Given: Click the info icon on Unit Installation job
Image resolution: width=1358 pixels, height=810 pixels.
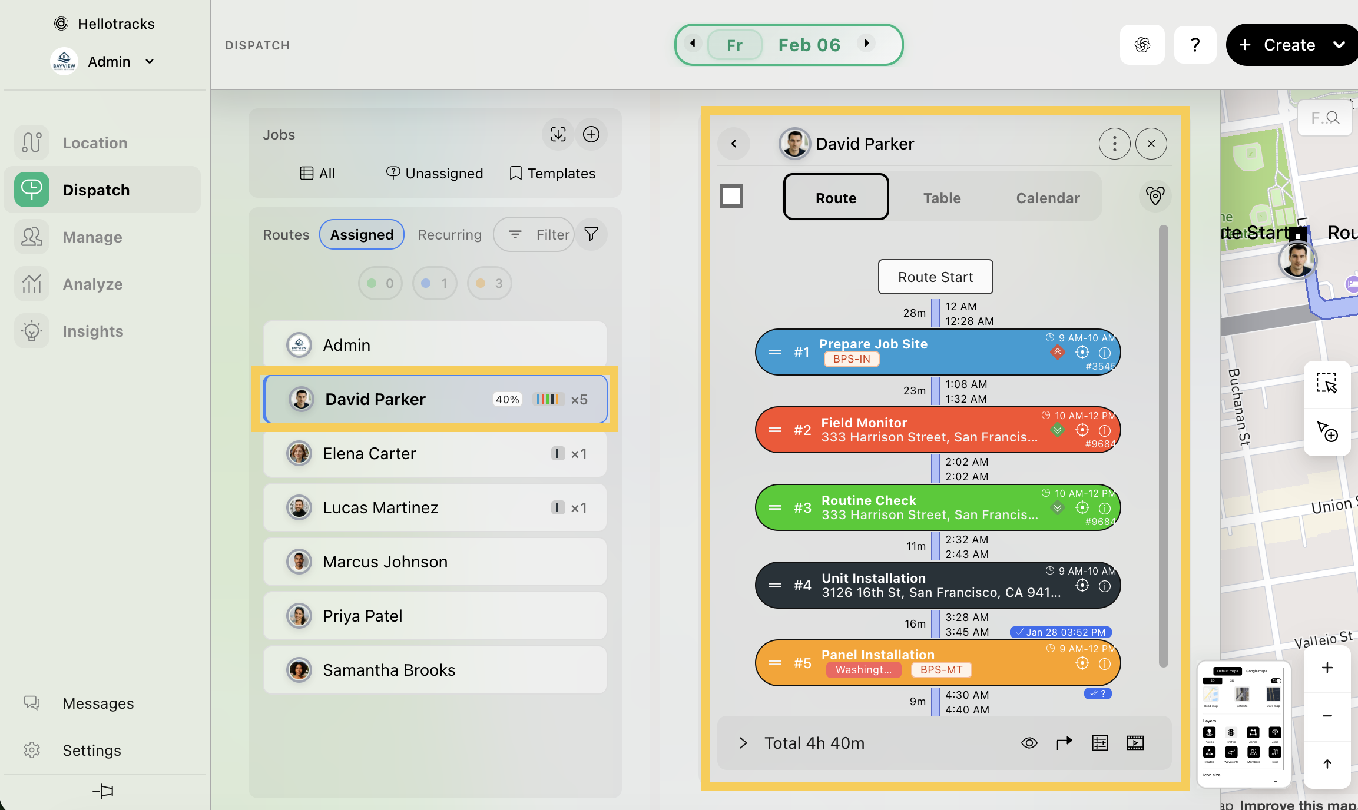Looking at the screenshot, I should (1105, 586).
